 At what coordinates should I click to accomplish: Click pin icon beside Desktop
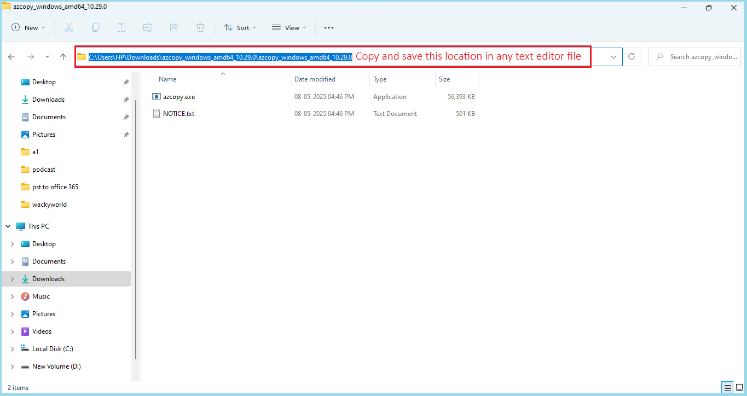pyautogui.click(x=126, y=82)
